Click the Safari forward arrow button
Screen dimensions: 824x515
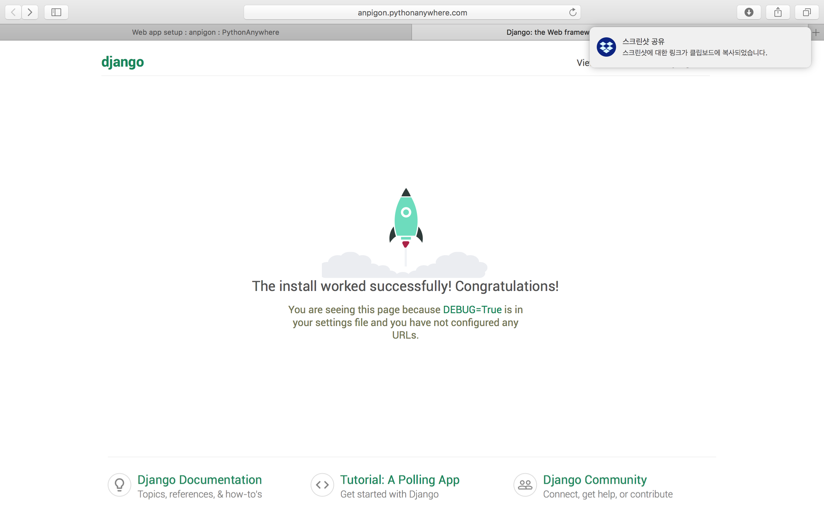pyautogui.click(x=30, y=12)
